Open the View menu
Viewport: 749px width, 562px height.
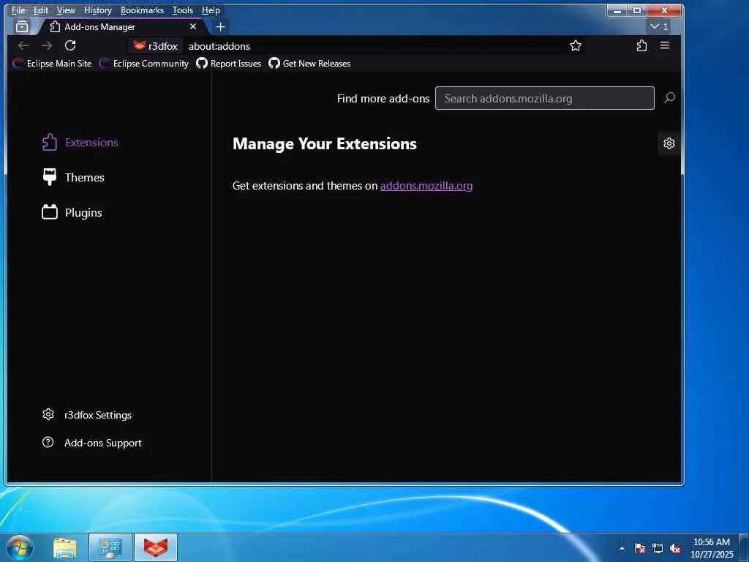tap(65, 10)
